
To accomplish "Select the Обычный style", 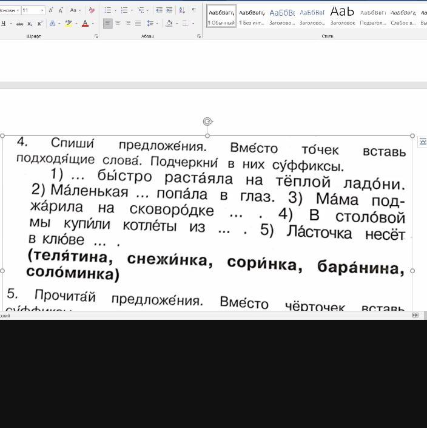I will (221, 17).
